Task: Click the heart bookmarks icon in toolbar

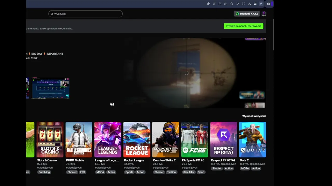Action: click(243, 4)
